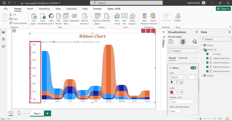
Task: Open Get data ribbon button
Action: [x=34, y=19]
